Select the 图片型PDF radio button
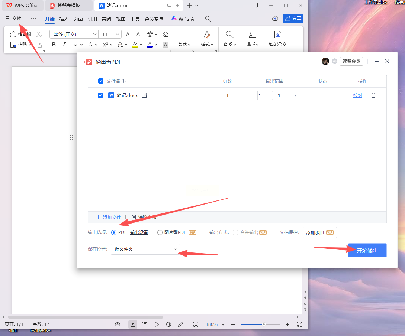This screenshot has height=336, width=405. [160, 232]
